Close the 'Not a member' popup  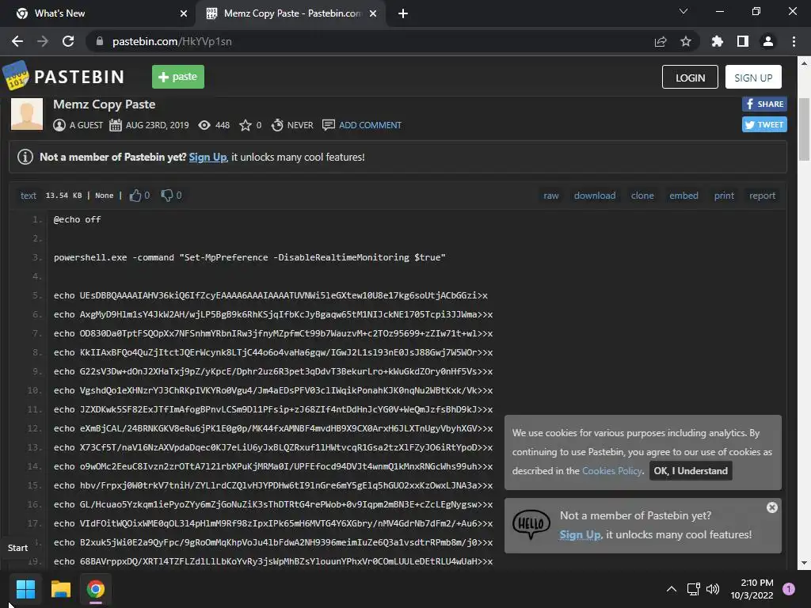tap(771, 507)
